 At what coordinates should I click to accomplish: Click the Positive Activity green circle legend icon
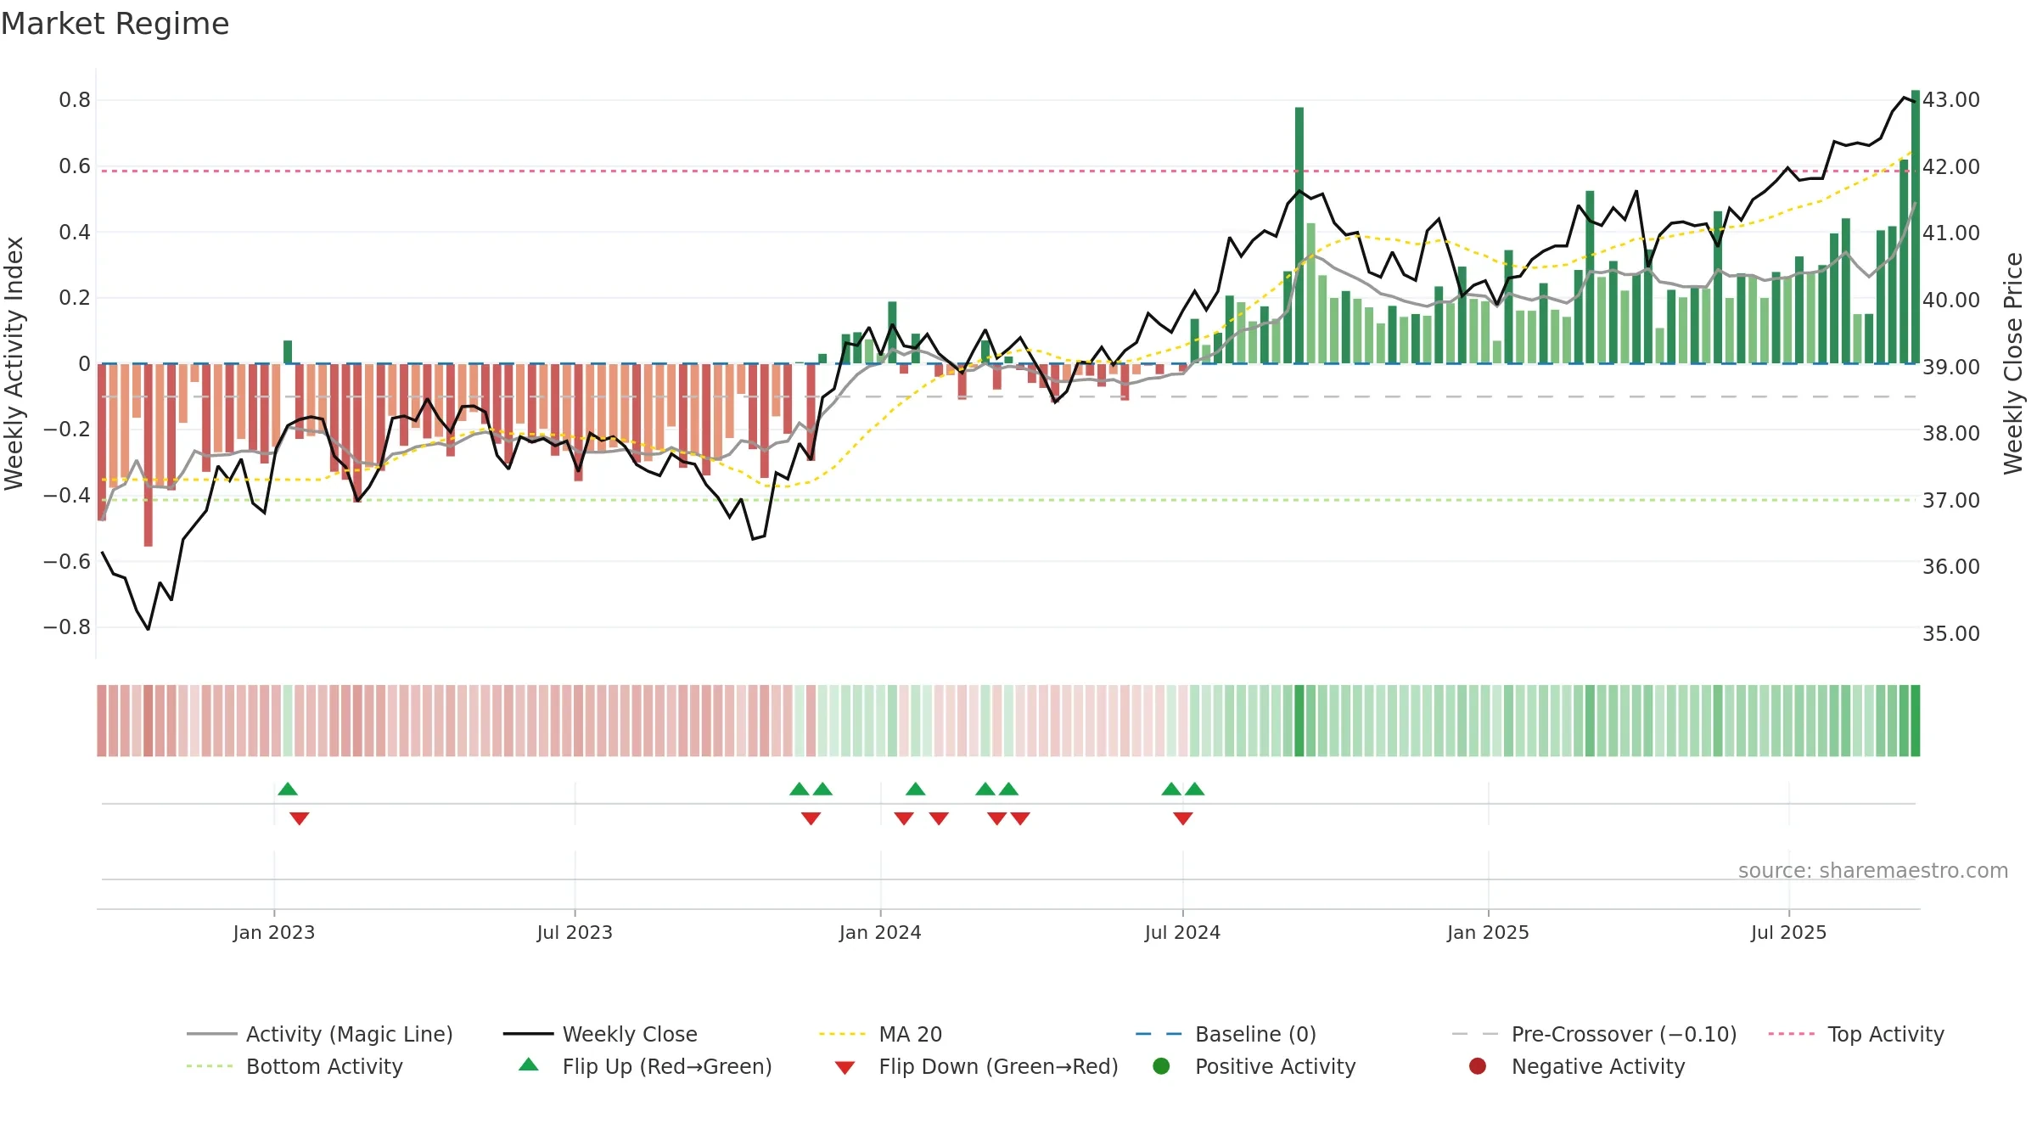coord(1161,1066)
